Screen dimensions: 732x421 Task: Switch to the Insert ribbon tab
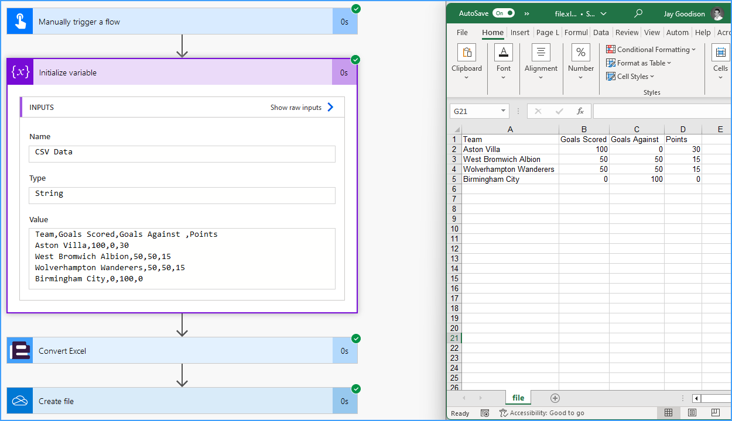519,33
